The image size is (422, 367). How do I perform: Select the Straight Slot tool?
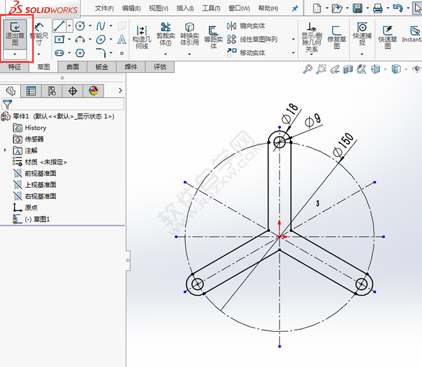pyautogui.click(x=59, y=53)
